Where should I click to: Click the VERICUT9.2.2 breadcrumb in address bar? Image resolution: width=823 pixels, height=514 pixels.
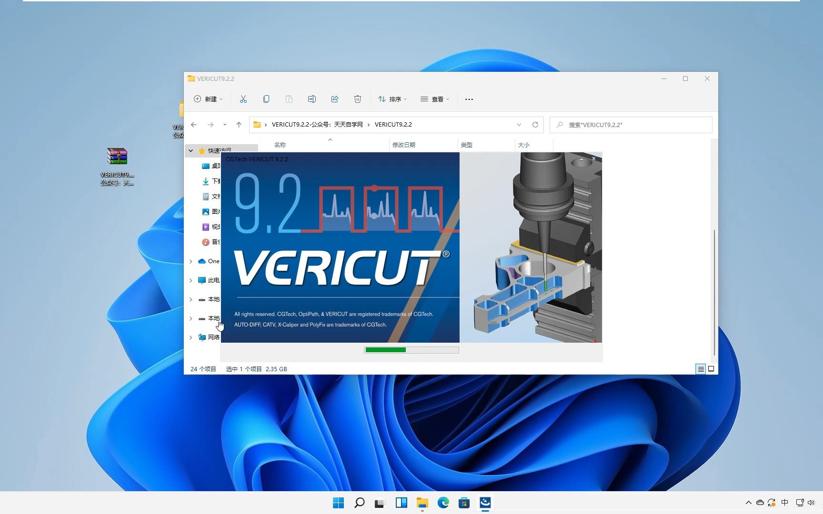coord(393,125)
